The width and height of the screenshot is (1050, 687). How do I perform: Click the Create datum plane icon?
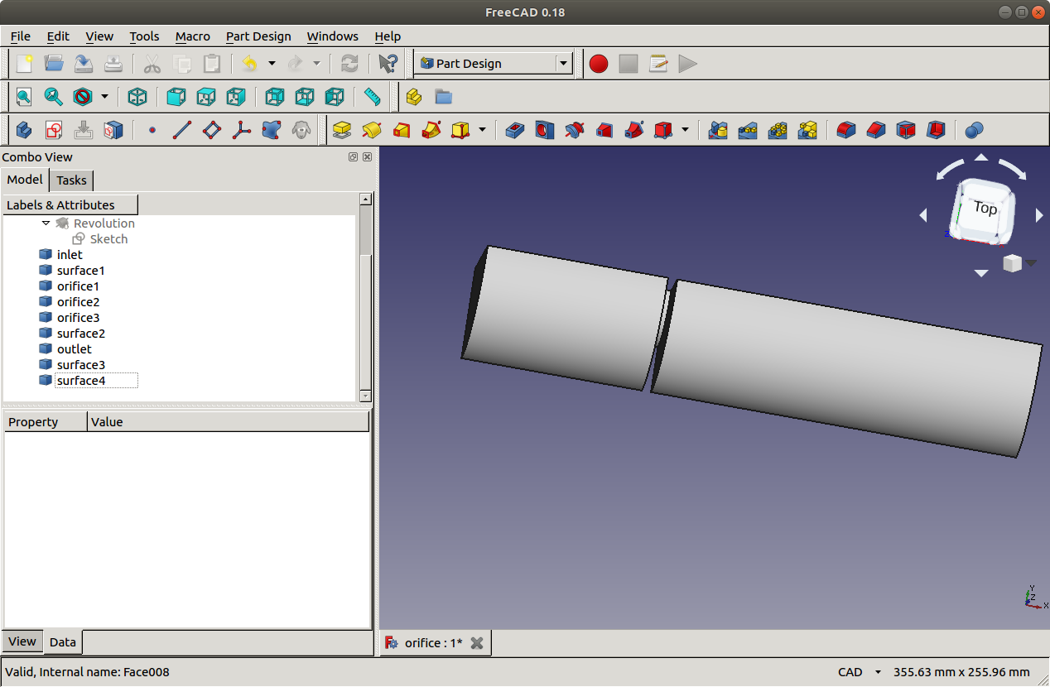[x=212, y=130]
